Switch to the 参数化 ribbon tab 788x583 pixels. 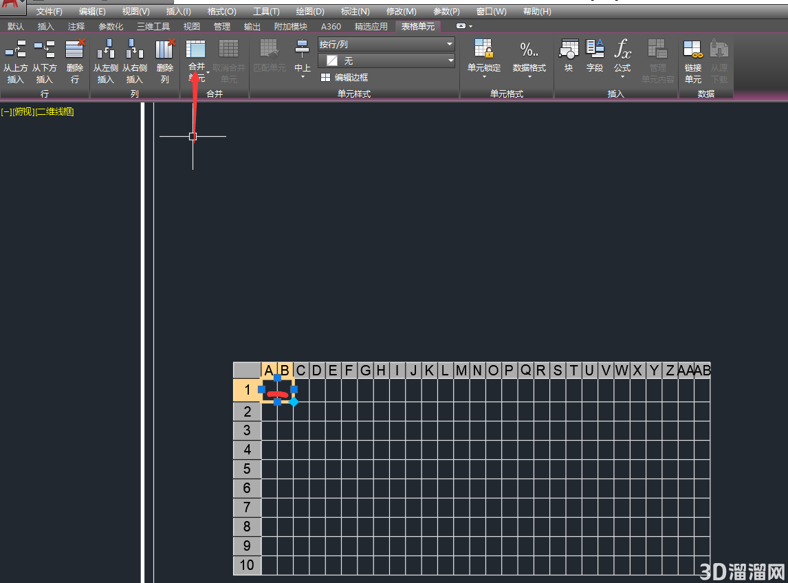(x=111, y=26)
